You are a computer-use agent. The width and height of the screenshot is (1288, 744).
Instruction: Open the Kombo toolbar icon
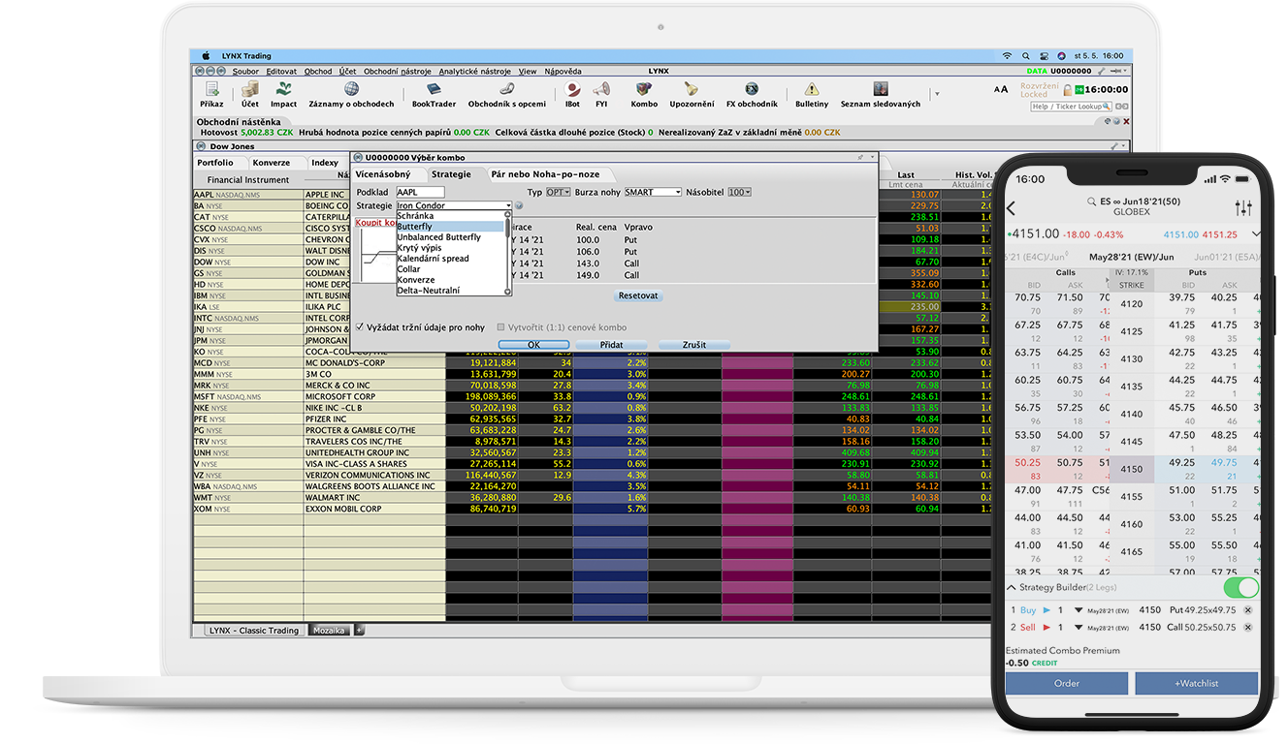point(644,94)
